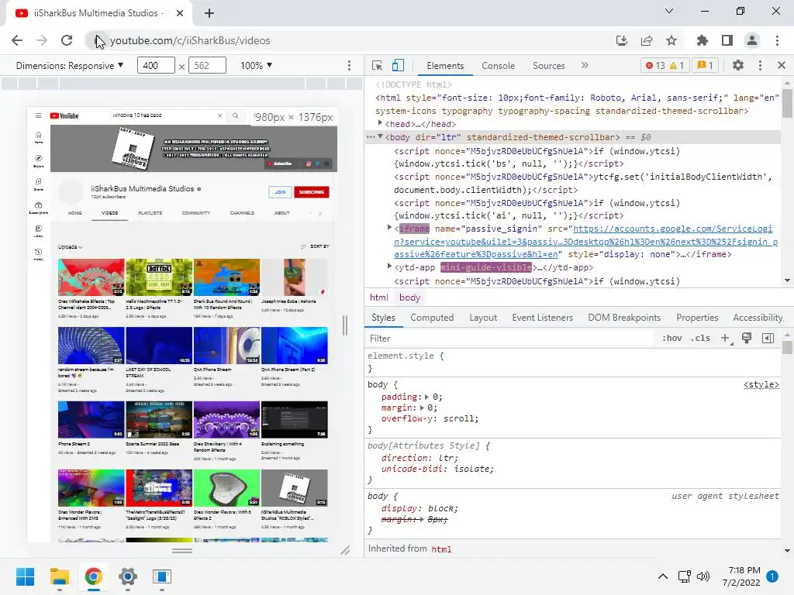Add a new style rule with plus icon

[x=726, y=338]
